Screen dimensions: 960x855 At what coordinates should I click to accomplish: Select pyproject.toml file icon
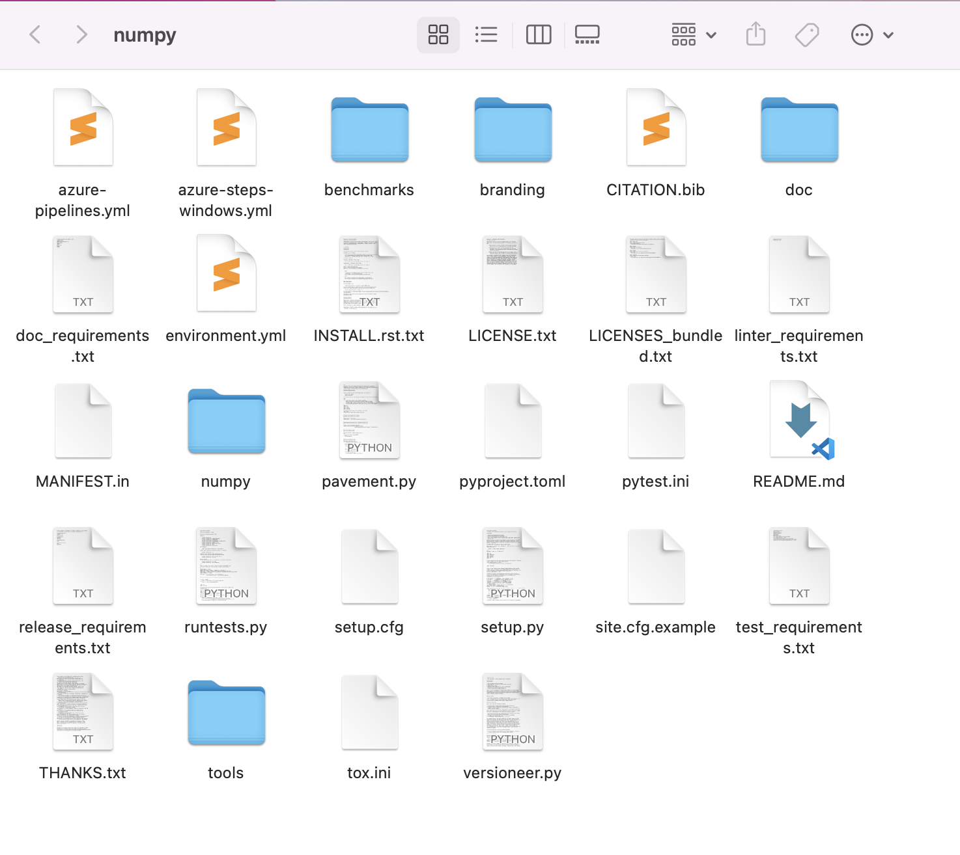(513, 420)
